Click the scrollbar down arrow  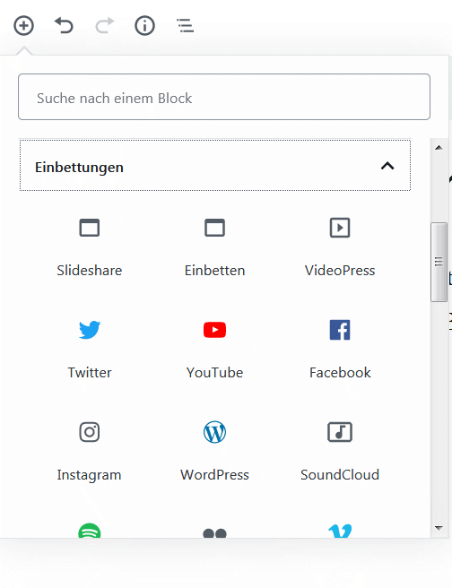click(439, 528)
